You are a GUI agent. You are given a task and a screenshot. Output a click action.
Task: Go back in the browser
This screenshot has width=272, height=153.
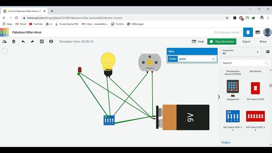coord(4,18)
